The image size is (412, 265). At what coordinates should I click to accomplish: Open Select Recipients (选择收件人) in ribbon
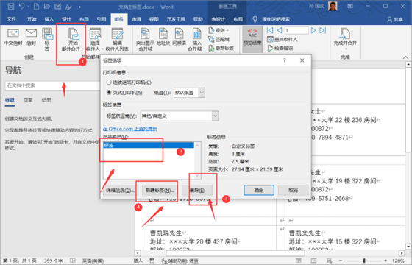pyautogui.click(x=95, y=40)
